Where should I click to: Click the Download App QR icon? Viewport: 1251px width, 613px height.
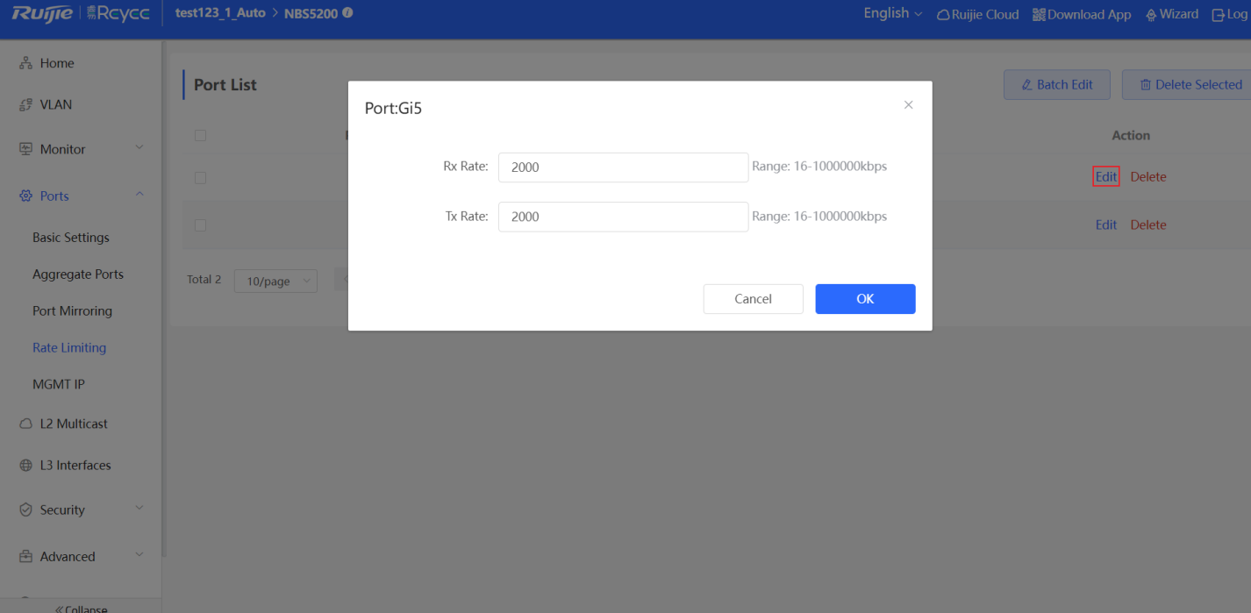1039,15
